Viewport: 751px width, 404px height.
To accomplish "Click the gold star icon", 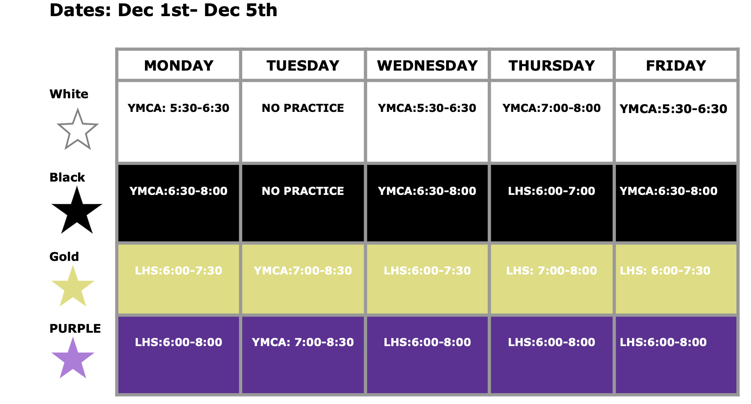I will coord(72,288).
